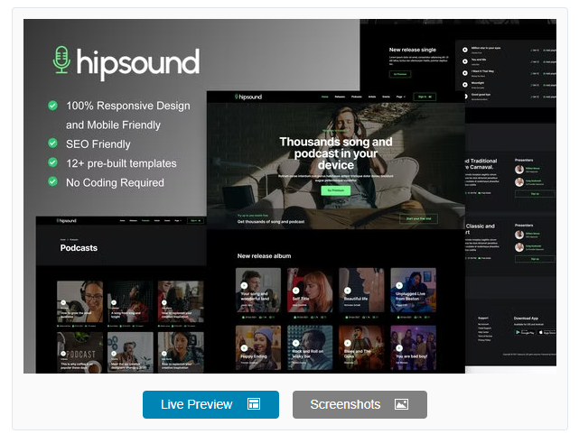Select the 'Happy Ending' album thumbnail
Viewport: 579px width, 434px height.
258,347
